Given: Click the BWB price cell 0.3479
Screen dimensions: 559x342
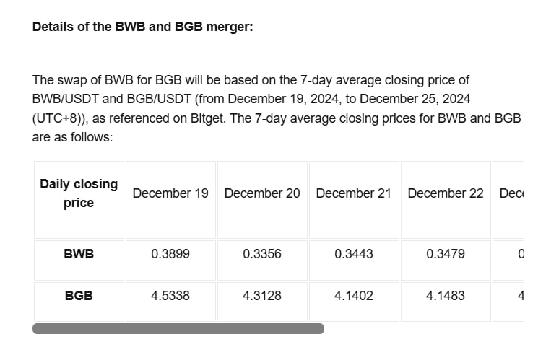Looking at the screenshot, I should click(446, 254).
